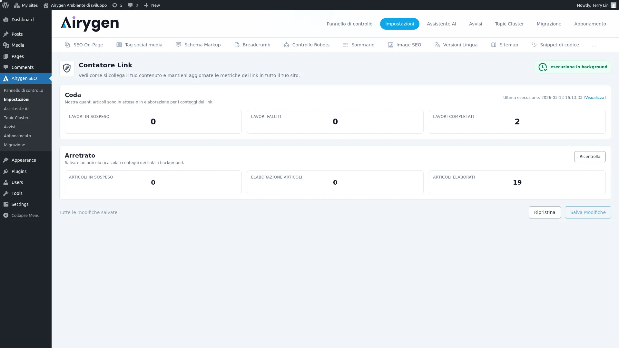619x348 pixels.
Task: Open the comments bubble in admin bar
Action: point(130,5)
